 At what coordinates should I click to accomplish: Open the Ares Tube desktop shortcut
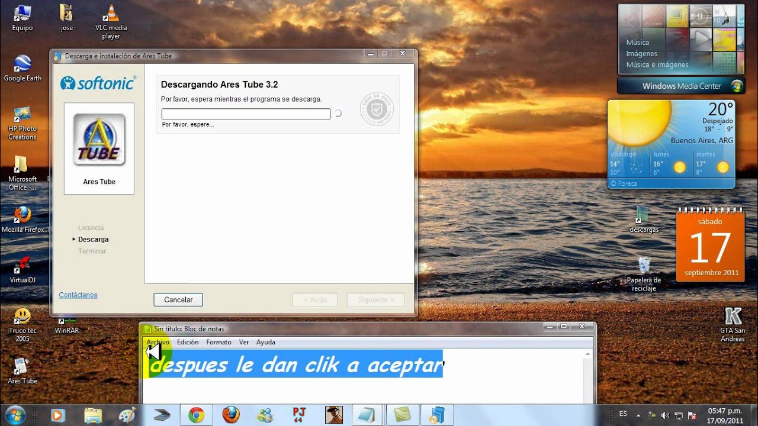tap(23, 371)
